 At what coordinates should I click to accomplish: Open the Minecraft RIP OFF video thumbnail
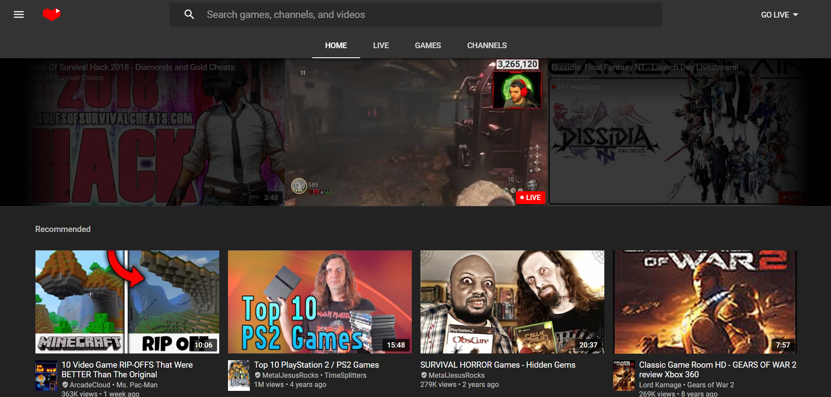click(x=127, y=302)
